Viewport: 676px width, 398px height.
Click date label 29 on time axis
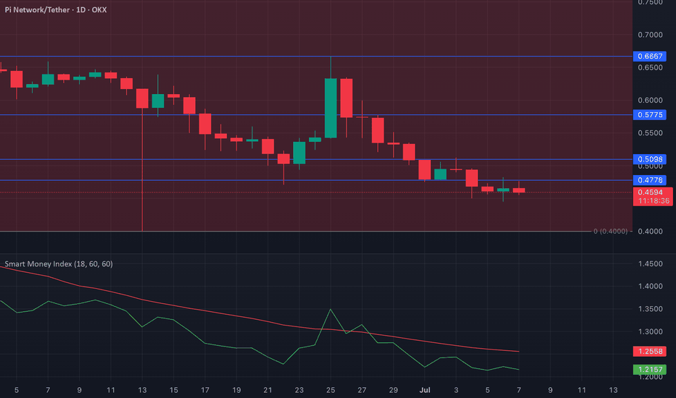[393, 390]
